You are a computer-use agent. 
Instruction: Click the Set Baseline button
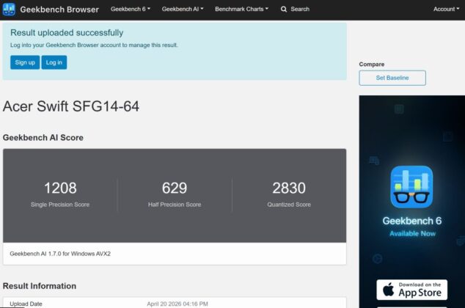392,78
